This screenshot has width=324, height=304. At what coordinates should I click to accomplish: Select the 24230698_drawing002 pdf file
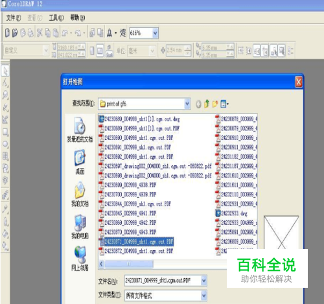click(x=156, y=176)
